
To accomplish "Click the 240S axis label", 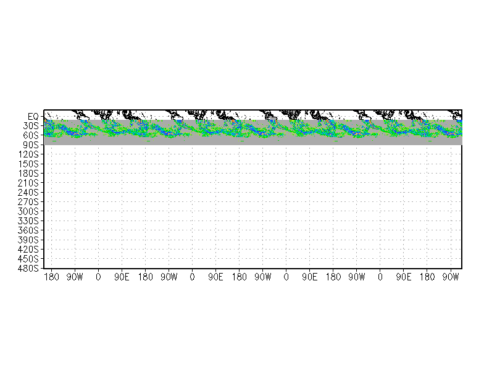I will tap(28, 193).
